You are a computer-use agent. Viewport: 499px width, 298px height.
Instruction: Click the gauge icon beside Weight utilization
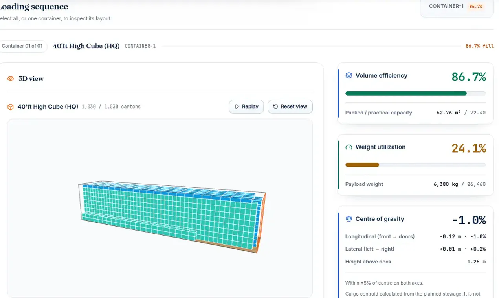(x=349, y=147)
